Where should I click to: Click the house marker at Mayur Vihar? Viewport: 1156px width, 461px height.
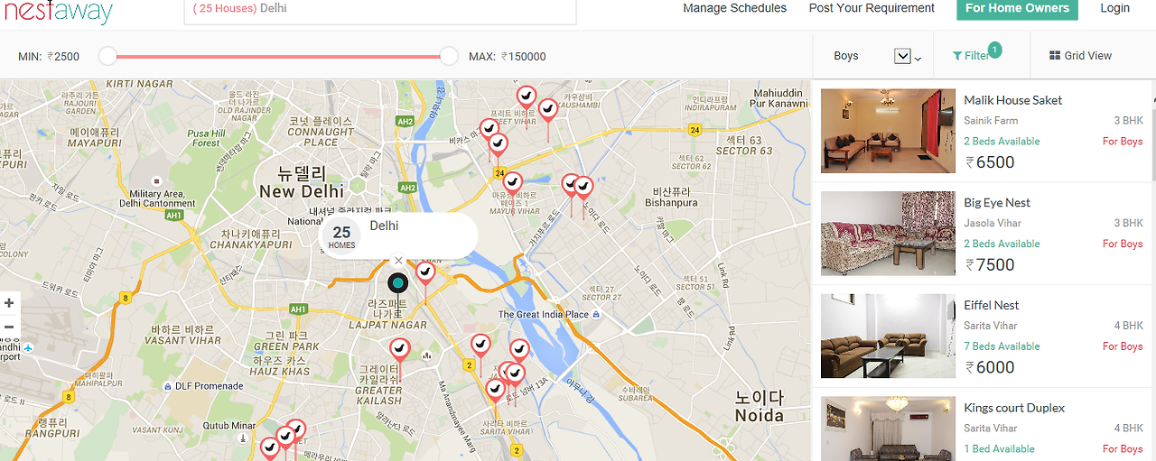coord(512,184)
